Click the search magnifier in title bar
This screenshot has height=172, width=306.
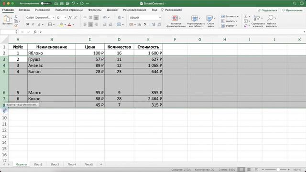point(295,3)
